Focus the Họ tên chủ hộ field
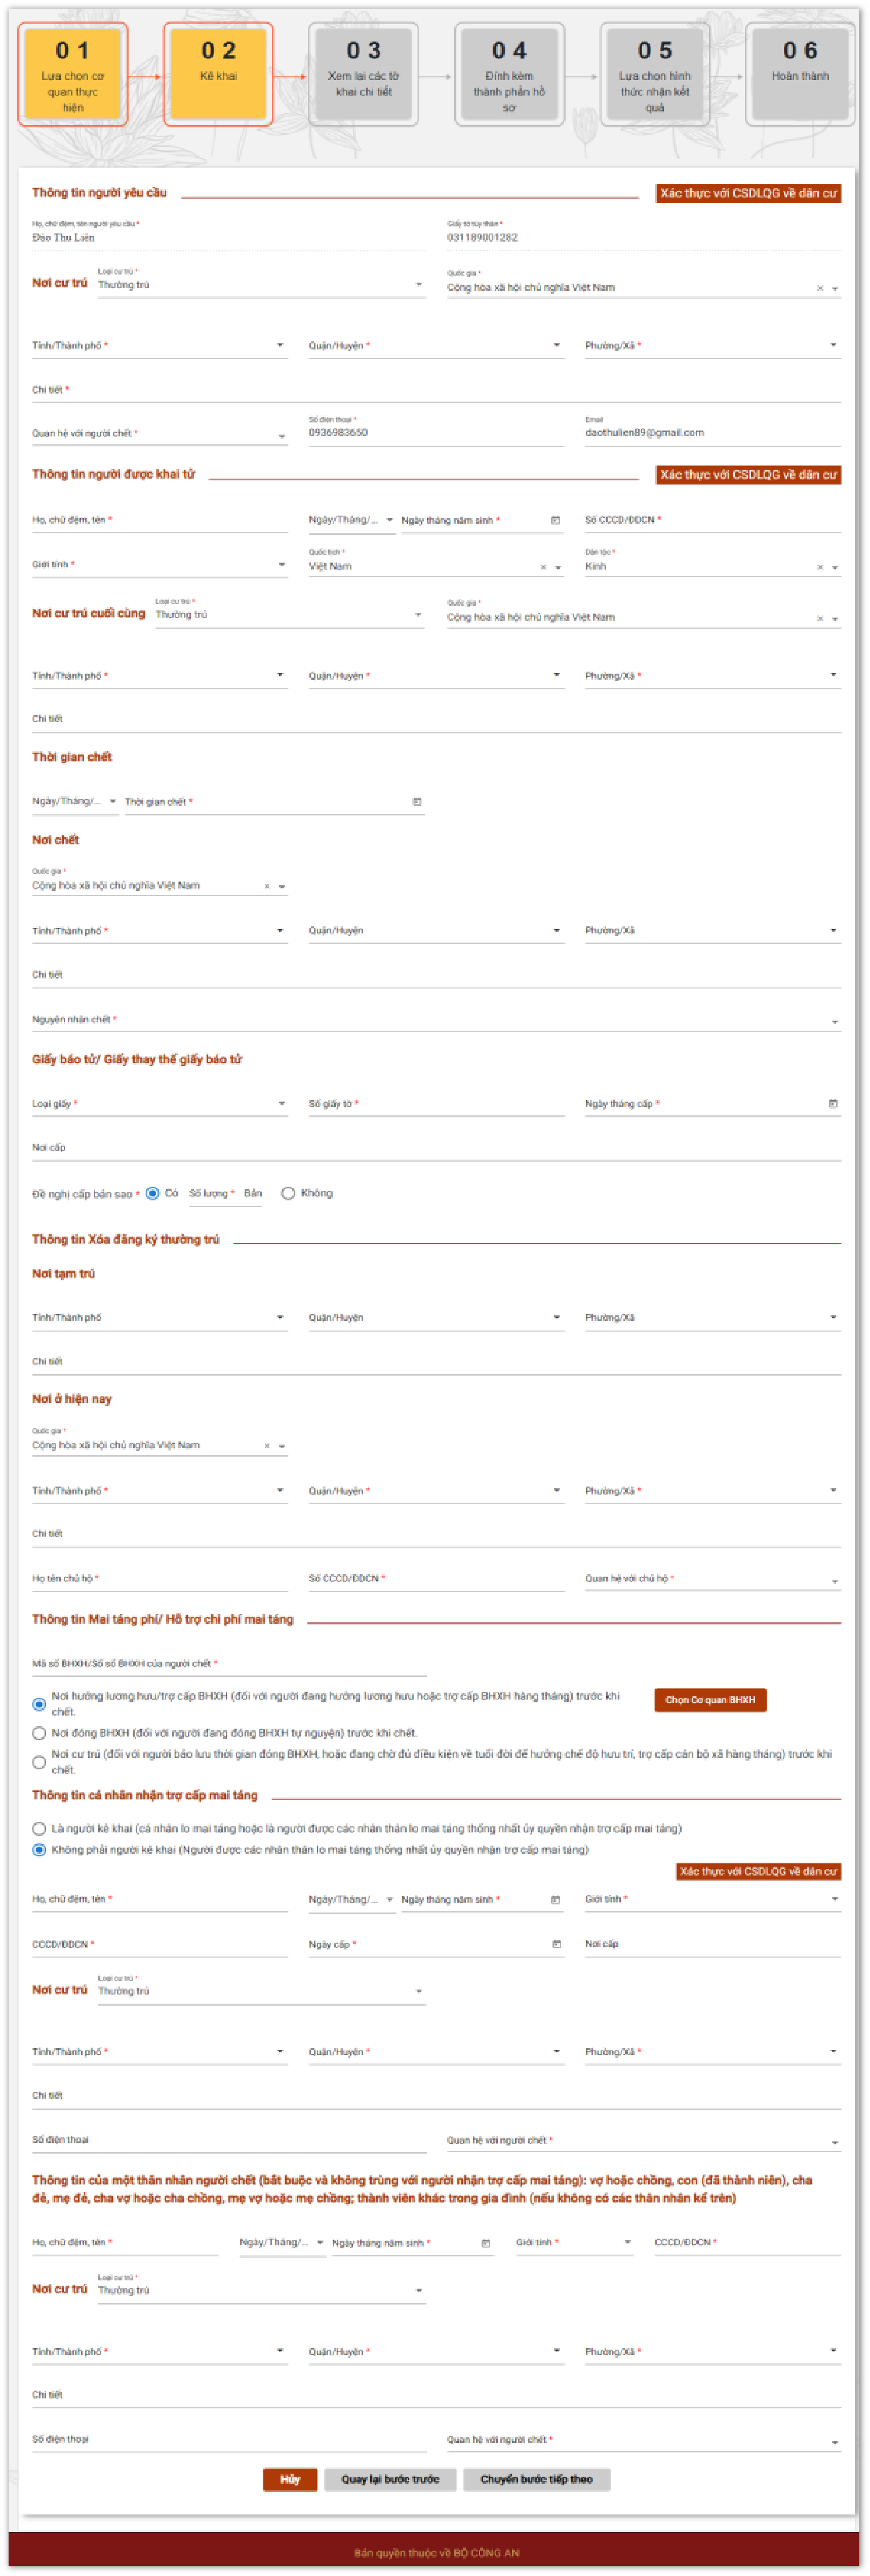 click(x=160, y=1579)
